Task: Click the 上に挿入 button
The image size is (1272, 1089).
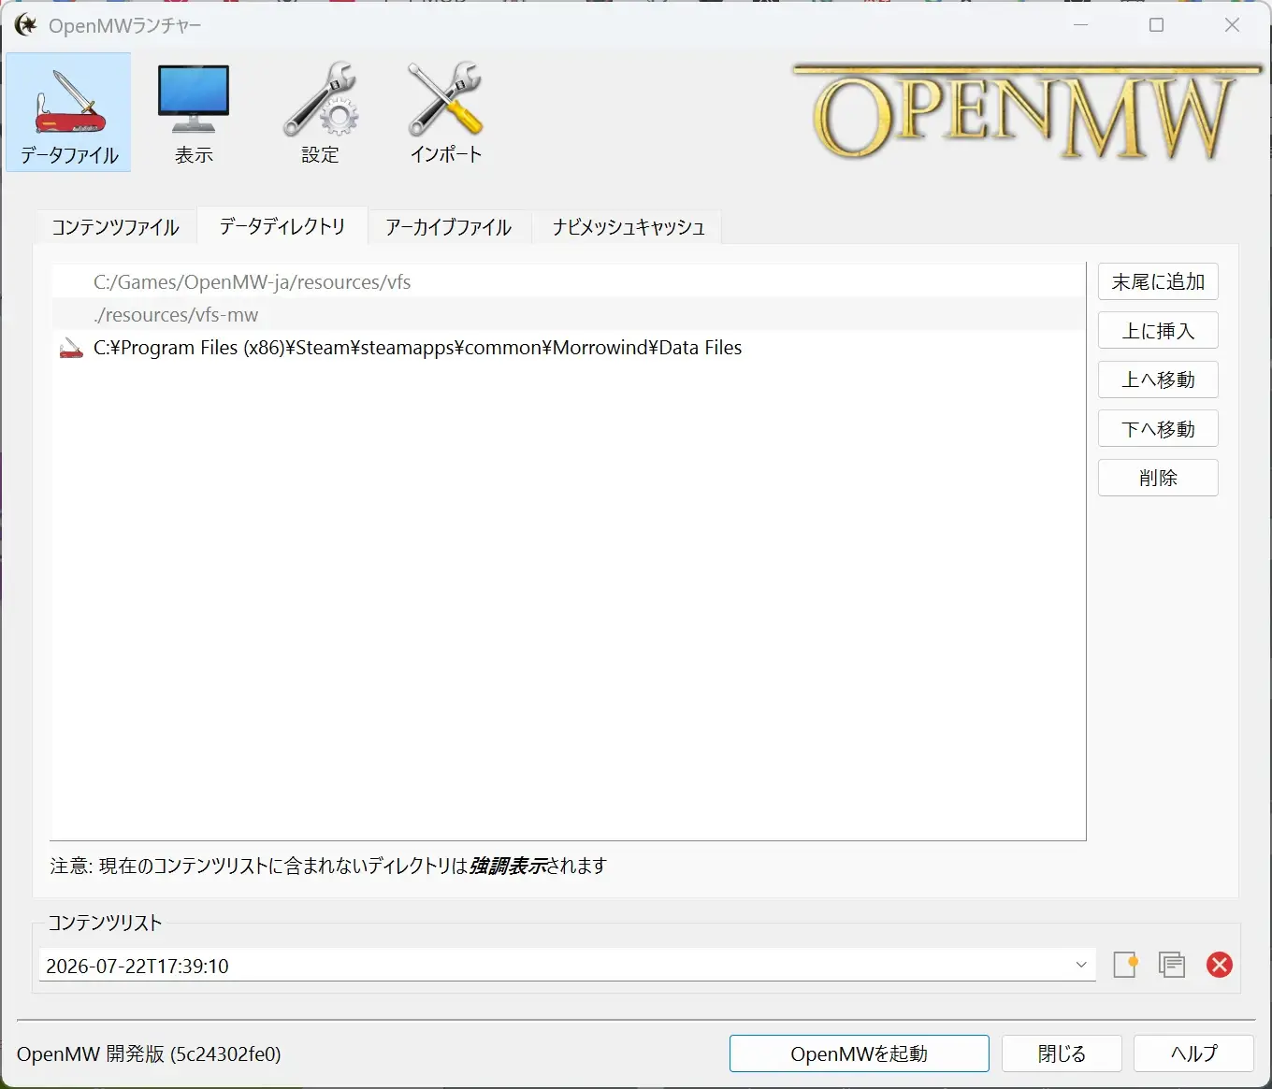Action: click(x=1158, y=331)
